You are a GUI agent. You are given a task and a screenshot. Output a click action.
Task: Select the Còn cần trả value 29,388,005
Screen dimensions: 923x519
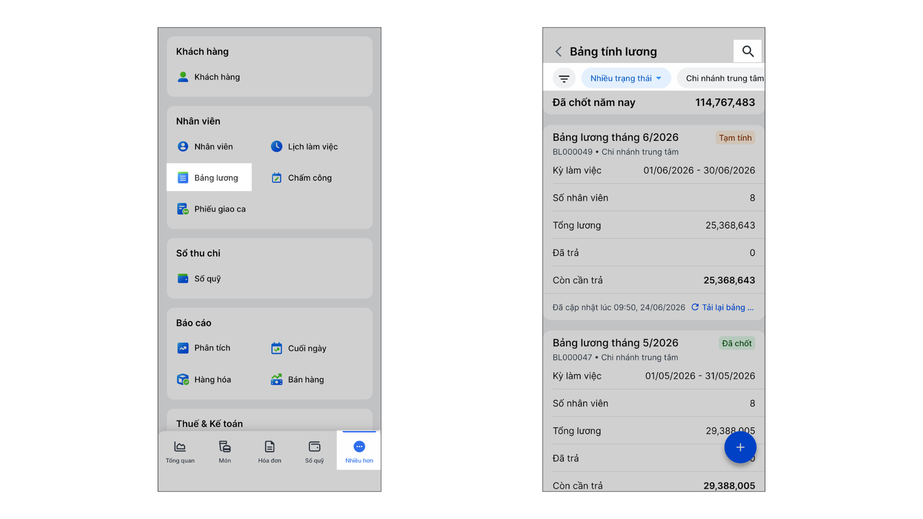(x=729, y=486)
